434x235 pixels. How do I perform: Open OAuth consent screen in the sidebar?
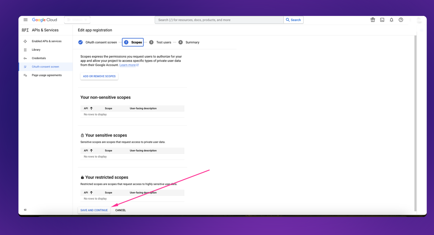[45, 67]
